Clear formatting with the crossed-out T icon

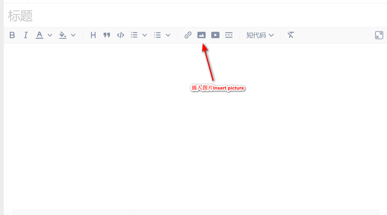pos(290,35)
